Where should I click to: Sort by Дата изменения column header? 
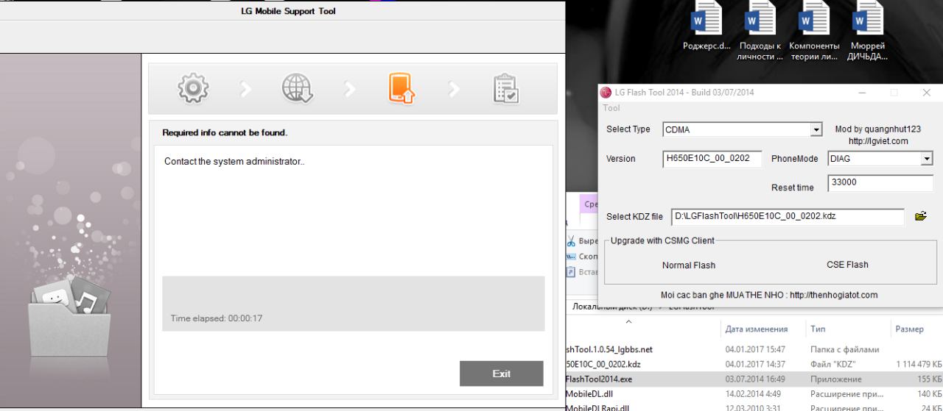click(x=757, y=329)
